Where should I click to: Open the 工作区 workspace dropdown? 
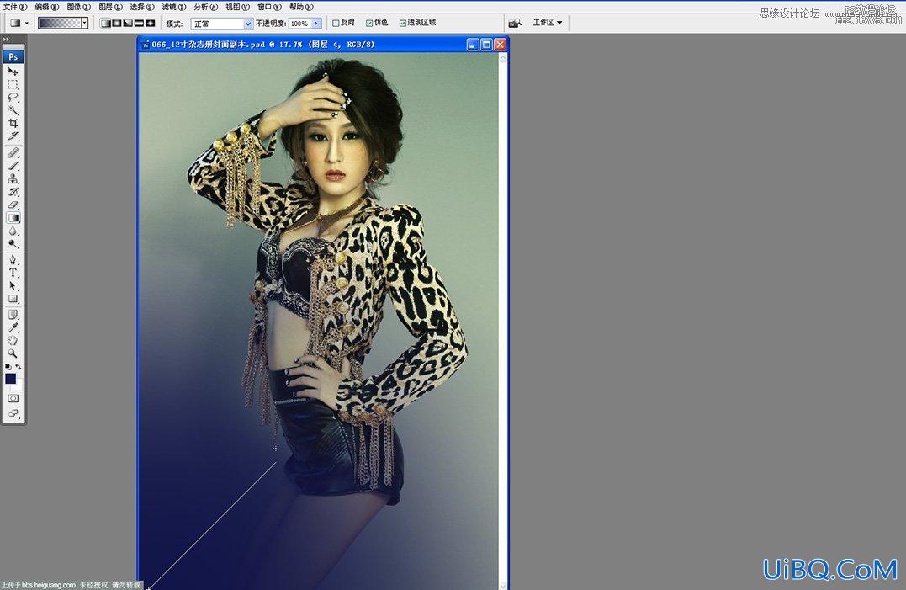pyautogui.click(x=547, y=23)
